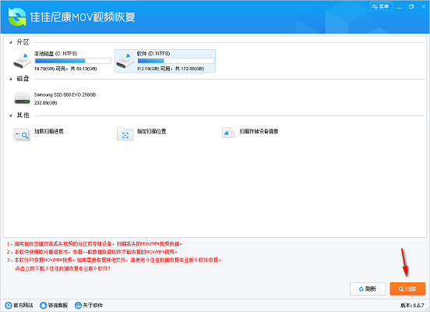Click the D: drive usage bar

[175, 61]
